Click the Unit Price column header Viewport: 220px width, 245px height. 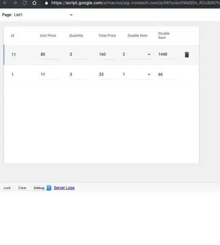48,35
